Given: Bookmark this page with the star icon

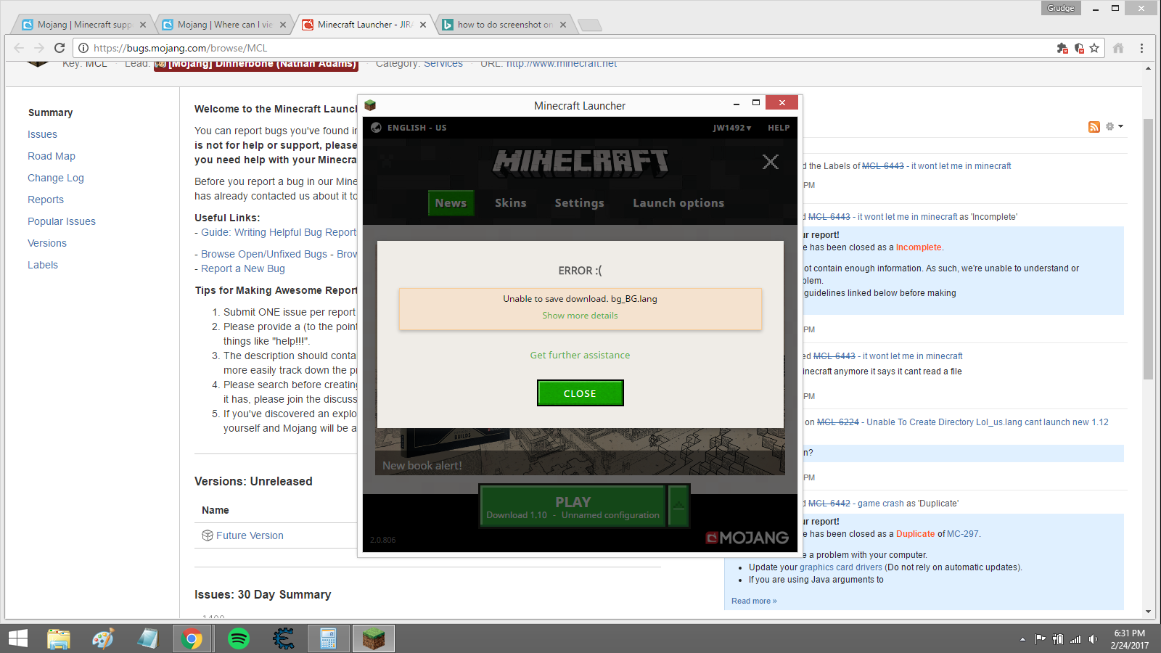Looking at the screenshot, I should click(1094, 48).
